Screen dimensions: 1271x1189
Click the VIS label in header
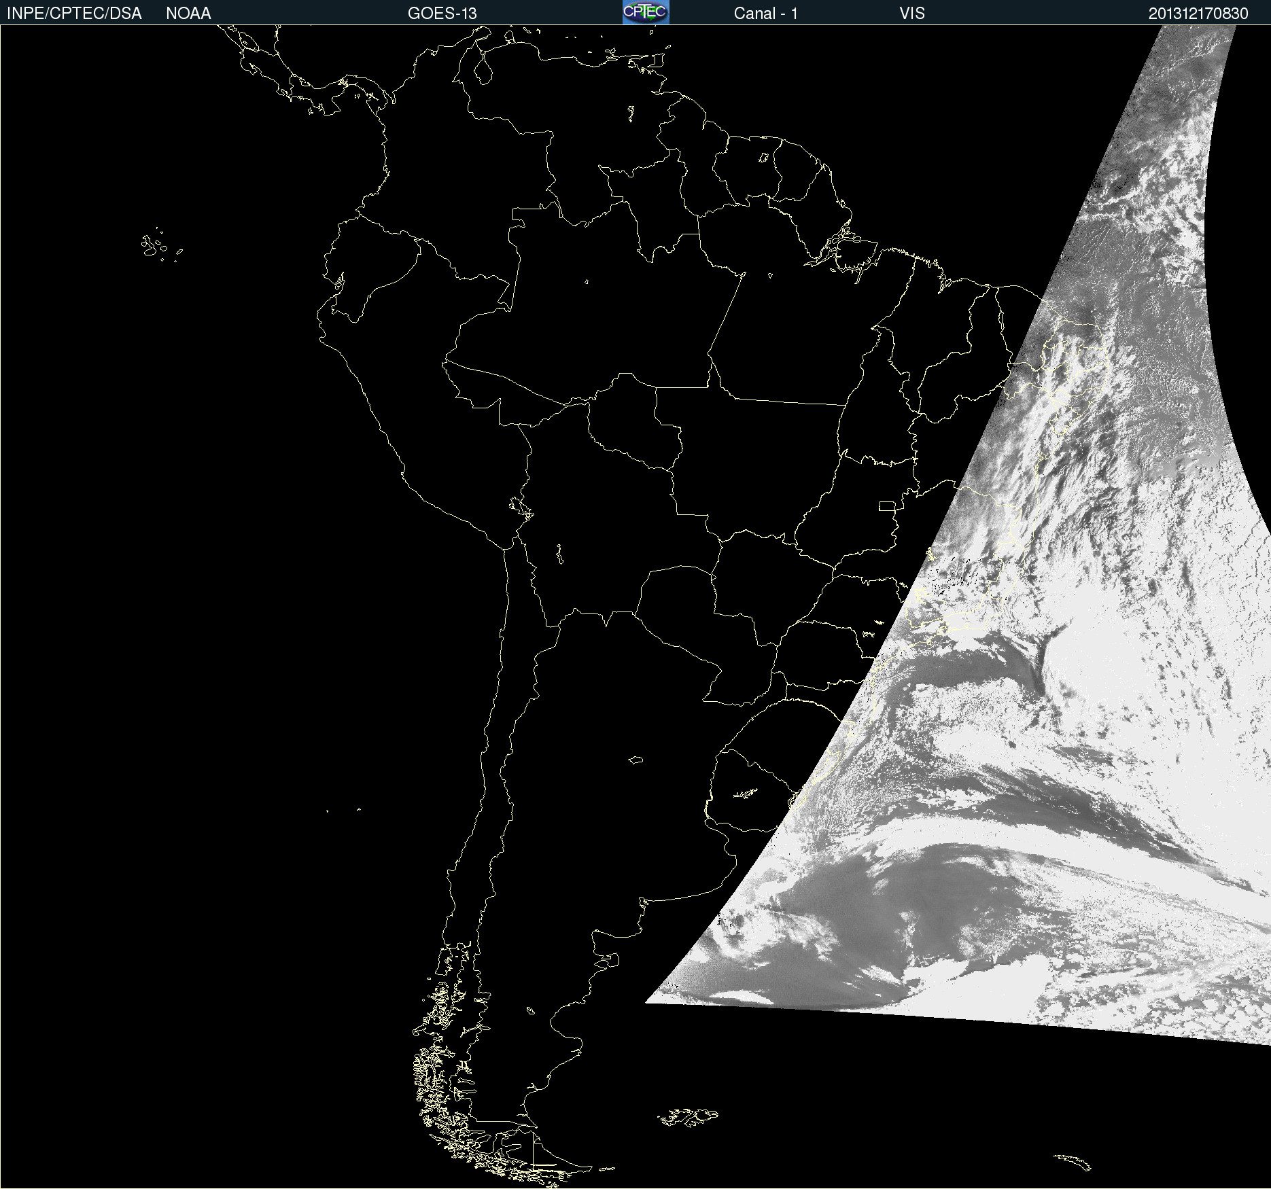pos(912,14)
